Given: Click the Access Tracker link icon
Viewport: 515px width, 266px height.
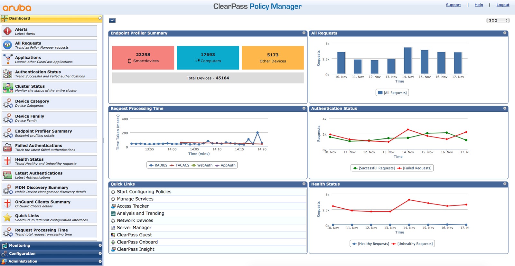Looking at the screenshot, I should (x=113, y=206).
